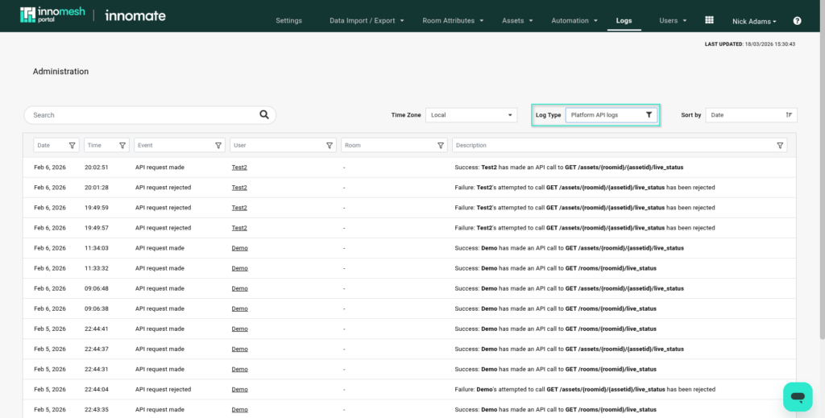825x418 pixels.
Task: Open the help question mark icon
Action: (x=797, y=21)
